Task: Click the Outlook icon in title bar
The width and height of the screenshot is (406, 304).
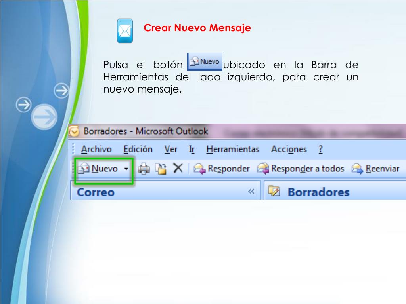Action: [x=74, y=131]
